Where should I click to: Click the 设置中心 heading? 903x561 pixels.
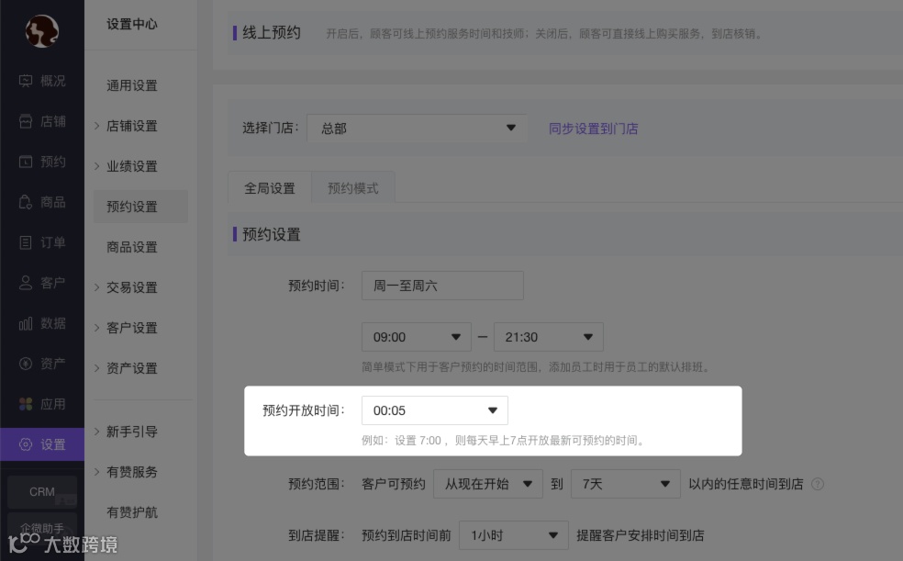[x=132, y=24]
